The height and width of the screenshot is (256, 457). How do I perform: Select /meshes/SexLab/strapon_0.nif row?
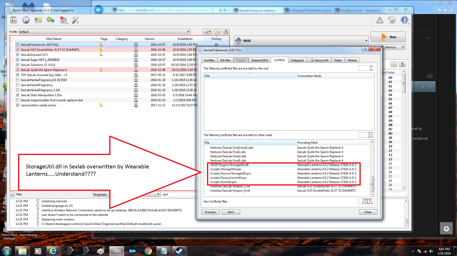coord(287,191)
